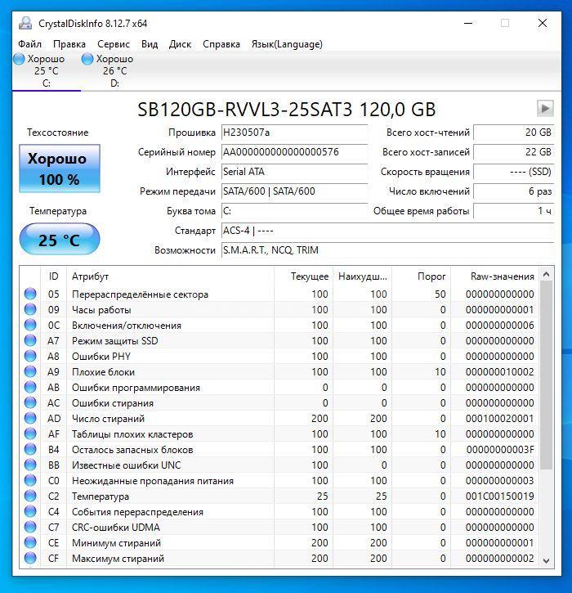This screenshot has height=593, width=572.
Task: Open the Файл menu
Action: [29, 44]
